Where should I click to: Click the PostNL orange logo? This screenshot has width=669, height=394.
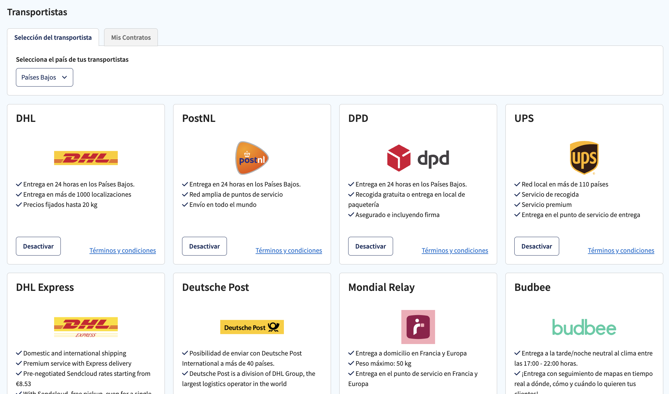click(252, 158)
